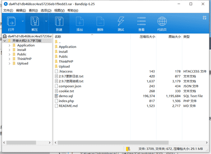Click the Public folder icon in the file list

pos(56,57)
